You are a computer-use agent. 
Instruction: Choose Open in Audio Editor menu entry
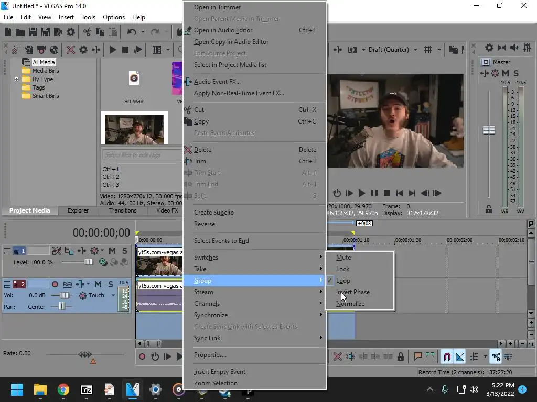pos(254,30)
